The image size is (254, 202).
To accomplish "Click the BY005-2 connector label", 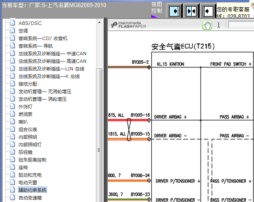I will 140,62.
